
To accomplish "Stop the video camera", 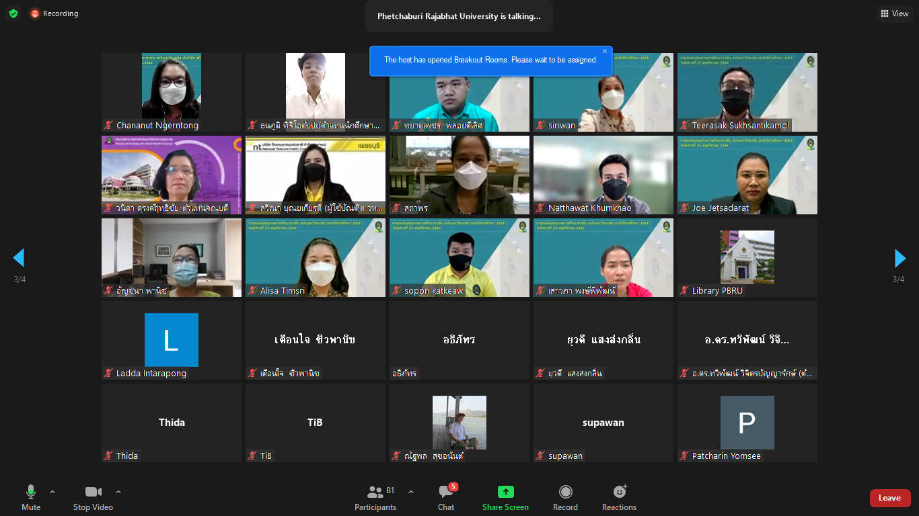I will click(93, 497).
